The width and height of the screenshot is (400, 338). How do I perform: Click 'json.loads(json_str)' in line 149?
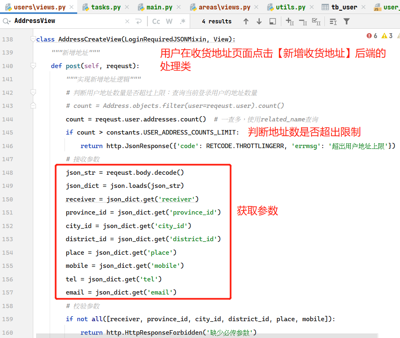pyautogui.click(x=147, y=186)
